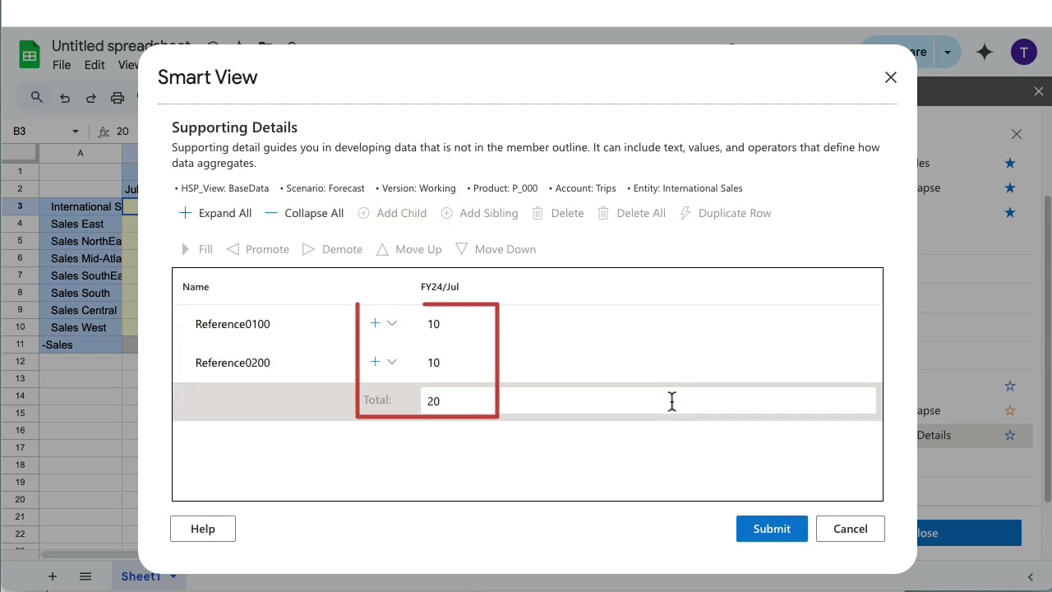Click the Duplicate Row option

pyautogui.click(x=725, y=213)
